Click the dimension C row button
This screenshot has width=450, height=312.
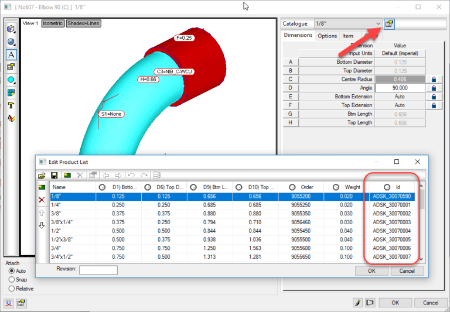[291, 80]
